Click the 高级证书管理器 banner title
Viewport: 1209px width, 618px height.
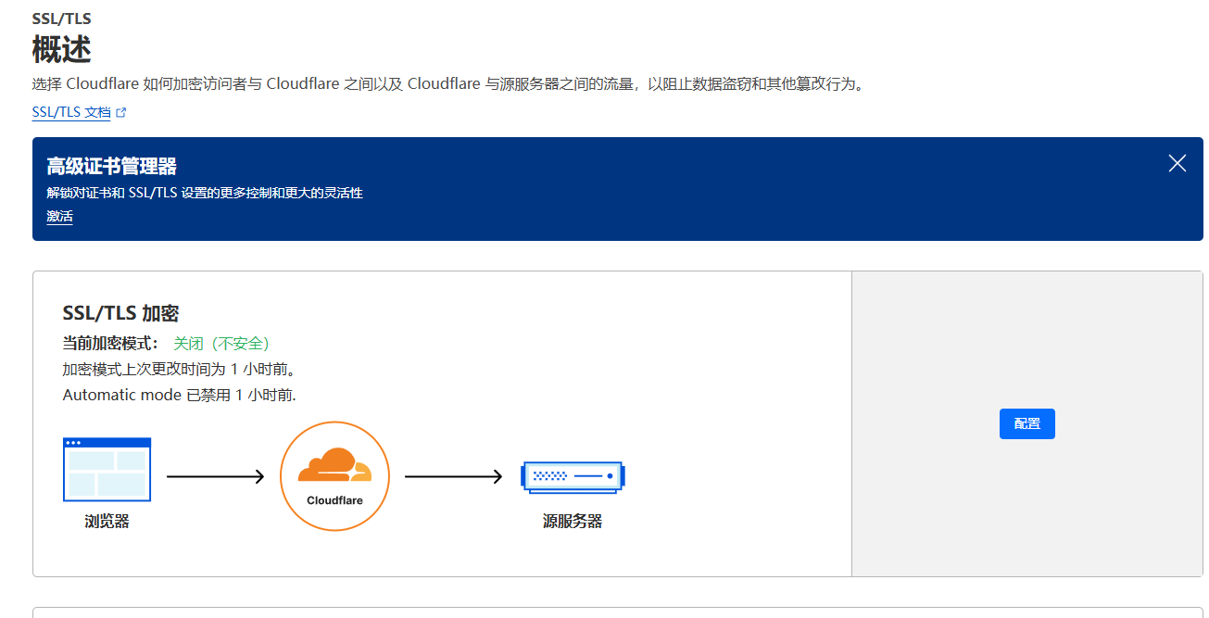click(111, 167)
